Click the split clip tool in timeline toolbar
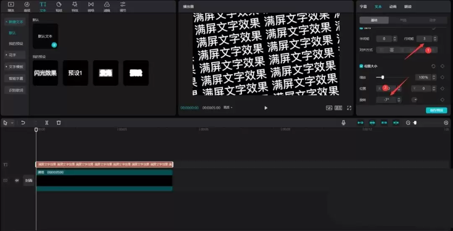This screenshot has height=231, width=453. 47,123
